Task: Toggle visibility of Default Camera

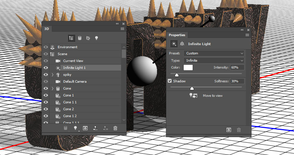Action: (46, 82)
